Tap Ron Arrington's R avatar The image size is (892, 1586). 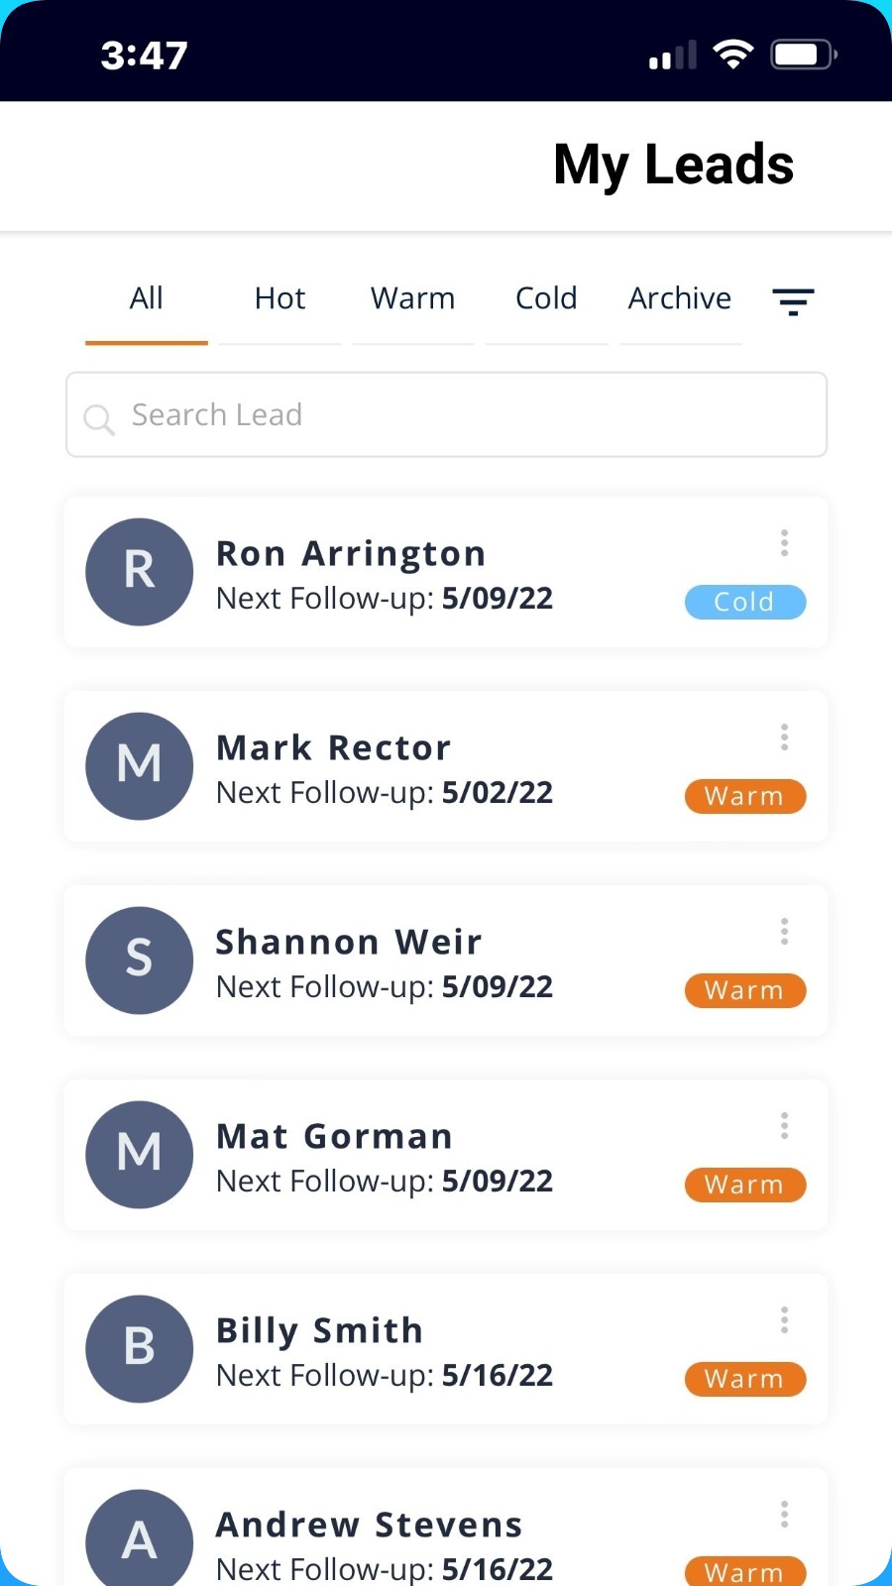tap(140, 572)
